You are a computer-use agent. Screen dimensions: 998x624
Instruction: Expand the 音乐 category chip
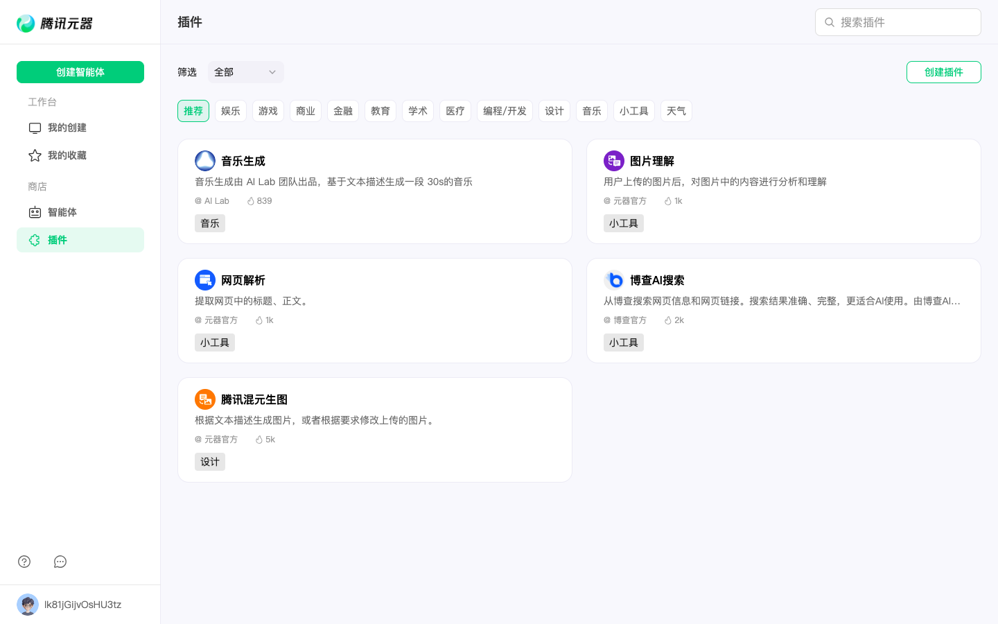591,111
